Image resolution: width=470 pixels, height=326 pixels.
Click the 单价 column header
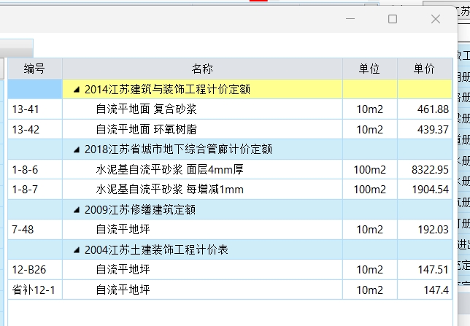[425, 69]
